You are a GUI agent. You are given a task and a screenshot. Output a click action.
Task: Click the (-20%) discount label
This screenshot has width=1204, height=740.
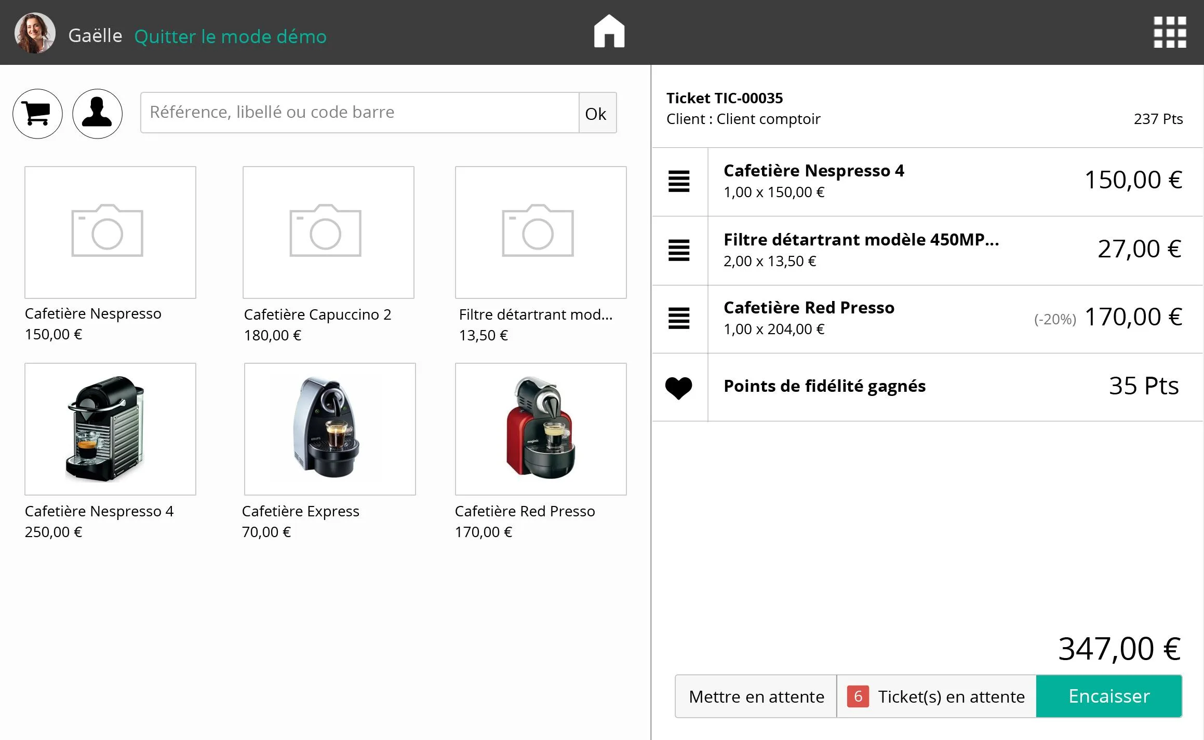point(1055,319)
